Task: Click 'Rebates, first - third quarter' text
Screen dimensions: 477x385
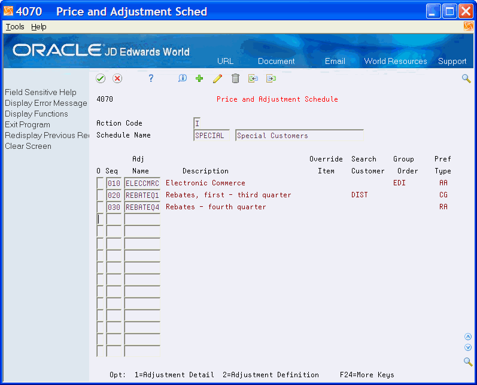Action: tap(228, 195)
